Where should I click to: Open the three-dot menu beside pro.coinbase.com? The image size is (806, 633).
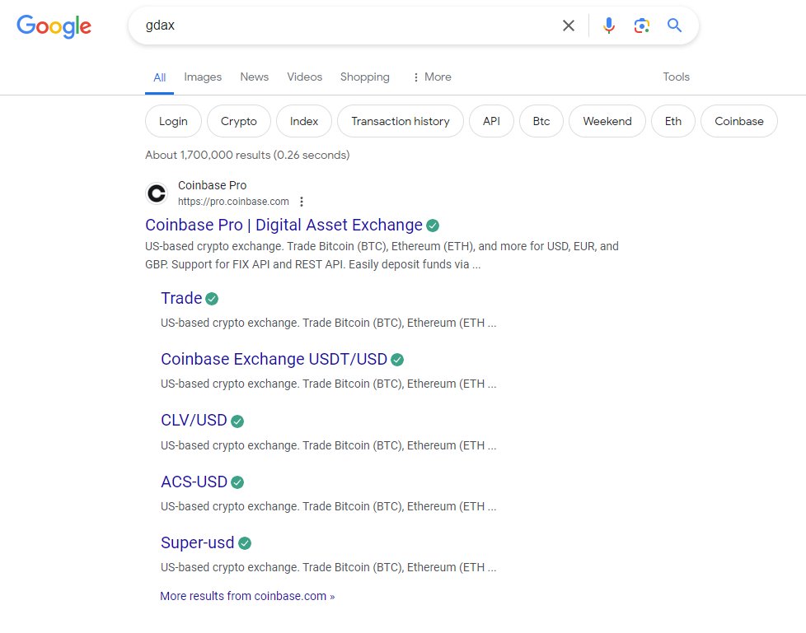302,202
